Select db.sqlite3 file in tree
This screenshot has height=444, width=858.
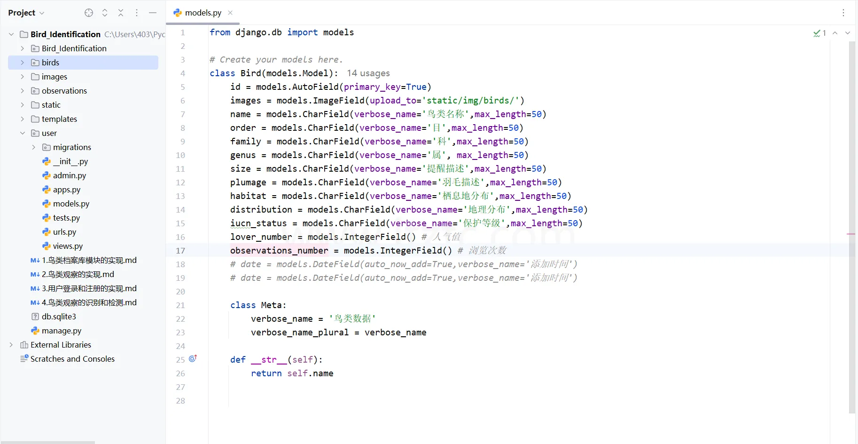[59, 317]
